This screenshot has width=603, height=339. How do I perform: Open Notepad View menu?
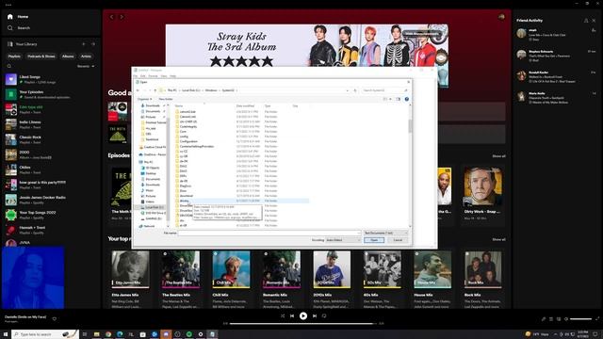pyautogui.click(x=164, y=76)
